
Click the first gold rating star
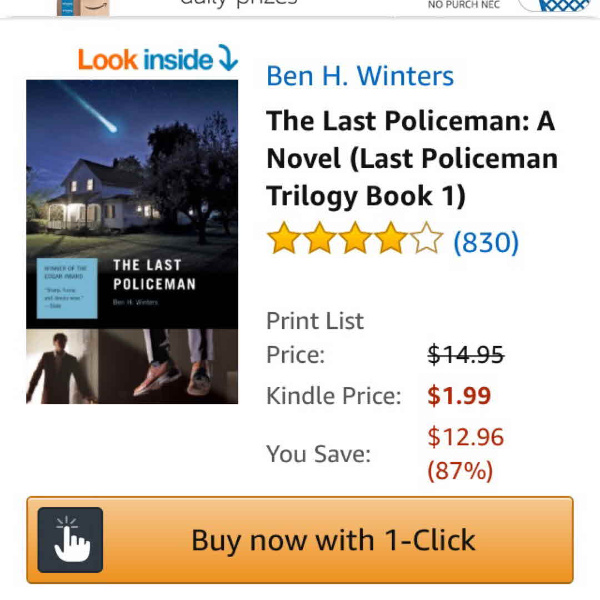[283, 238]
